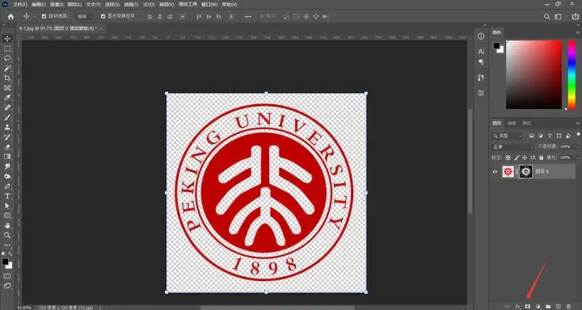The image size is (582, 310).
Task: Open the Image menu
Action: click(57, 5)
